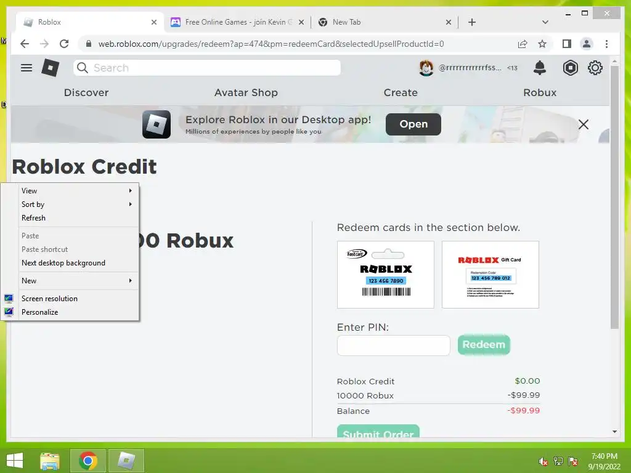
Task: Click the Roblox taskbar icon
Action: pos(126,461)
